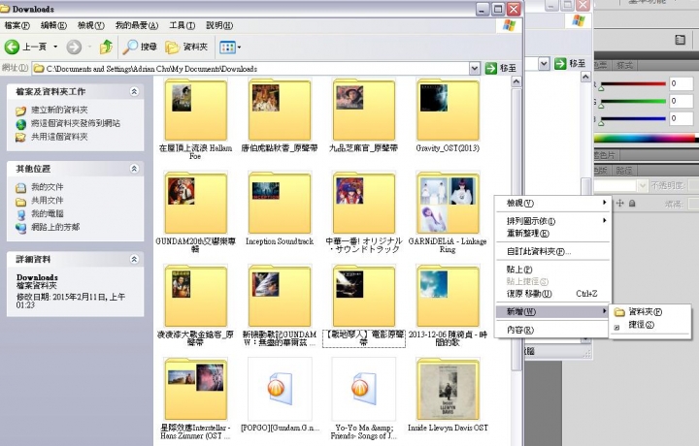The width and height of the screenshot is (699, 446).
Task: Open 排列圖示依(I) submenu
Action: pos(552,221)
